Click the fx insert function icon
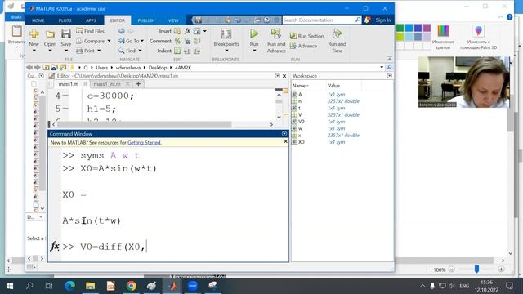Image resolution: width=523 pixels, height=294 pixels. (x=187, y=31)
